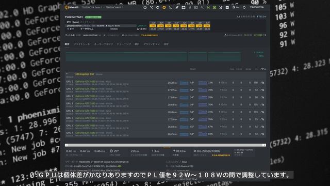Click the right arrow of the horizontal scrollbar
Screen dimensions: 330x186
[265, 145]
